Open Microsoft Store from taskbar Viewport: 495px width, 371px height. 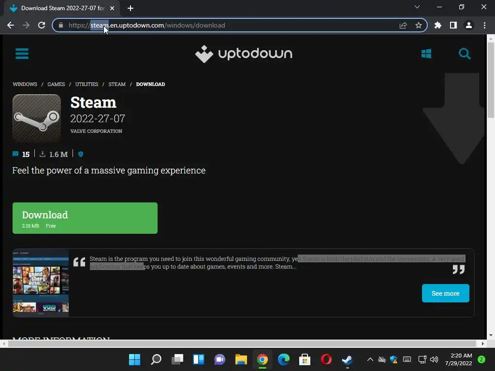click(305, 359)
